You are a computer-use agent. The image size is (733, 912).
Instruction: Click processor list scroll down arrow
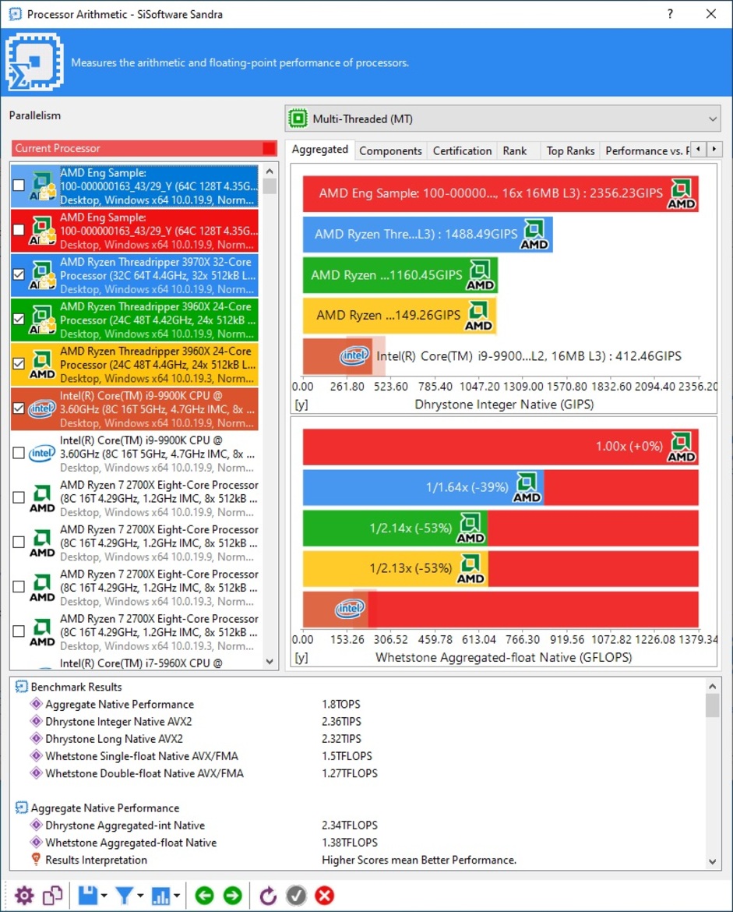[270, 661]
